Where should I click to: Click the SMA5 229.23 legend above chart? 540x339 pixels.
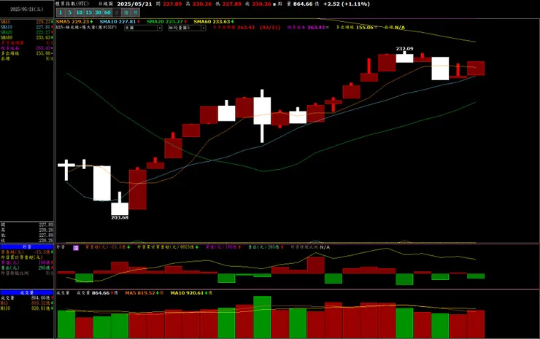74,22
